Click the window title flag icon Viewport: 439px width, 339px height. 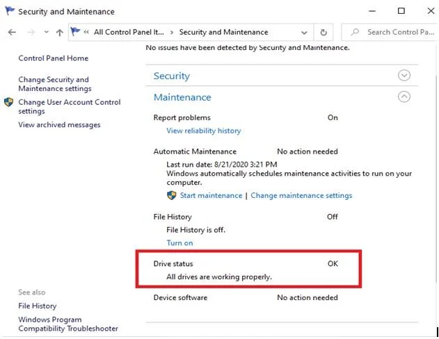pyautogui.click(x=10, y=11)
